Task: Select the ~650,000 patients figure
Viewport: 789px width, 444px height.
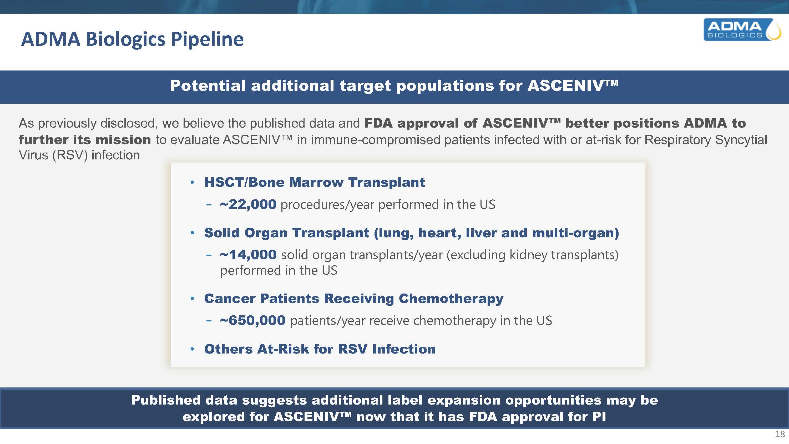Action: [253, 320]
